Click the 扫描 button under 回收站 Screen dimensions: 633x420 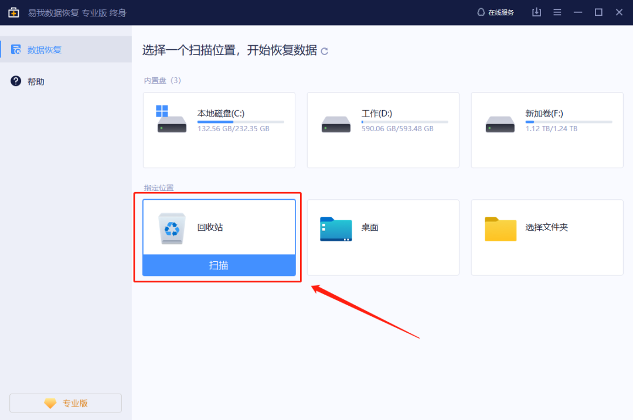(219, 265)
